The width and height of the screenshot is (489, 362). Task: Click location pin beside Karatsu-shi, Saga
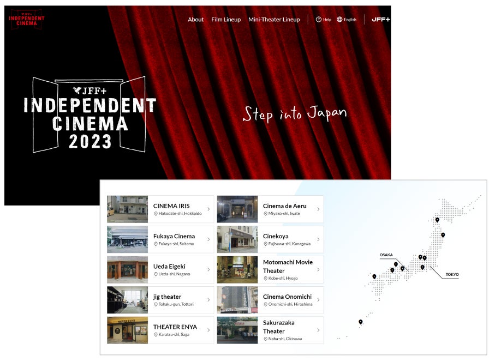click(x=156, y=334)
